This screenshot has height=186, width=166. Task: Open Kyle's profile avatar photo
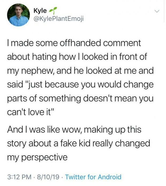point(18,15)
